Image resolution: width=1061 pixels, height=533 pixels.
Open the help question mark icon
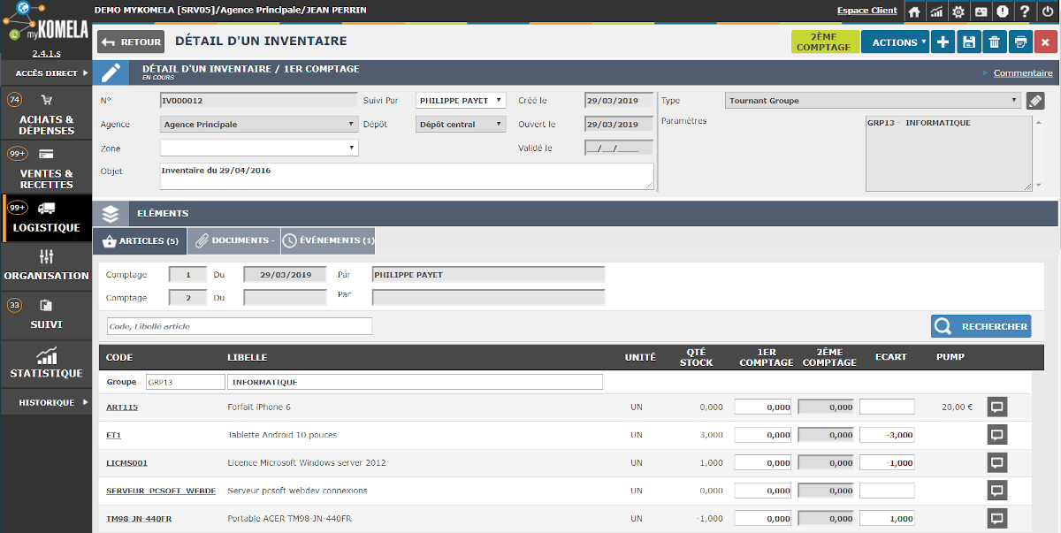pos(1025,11)
